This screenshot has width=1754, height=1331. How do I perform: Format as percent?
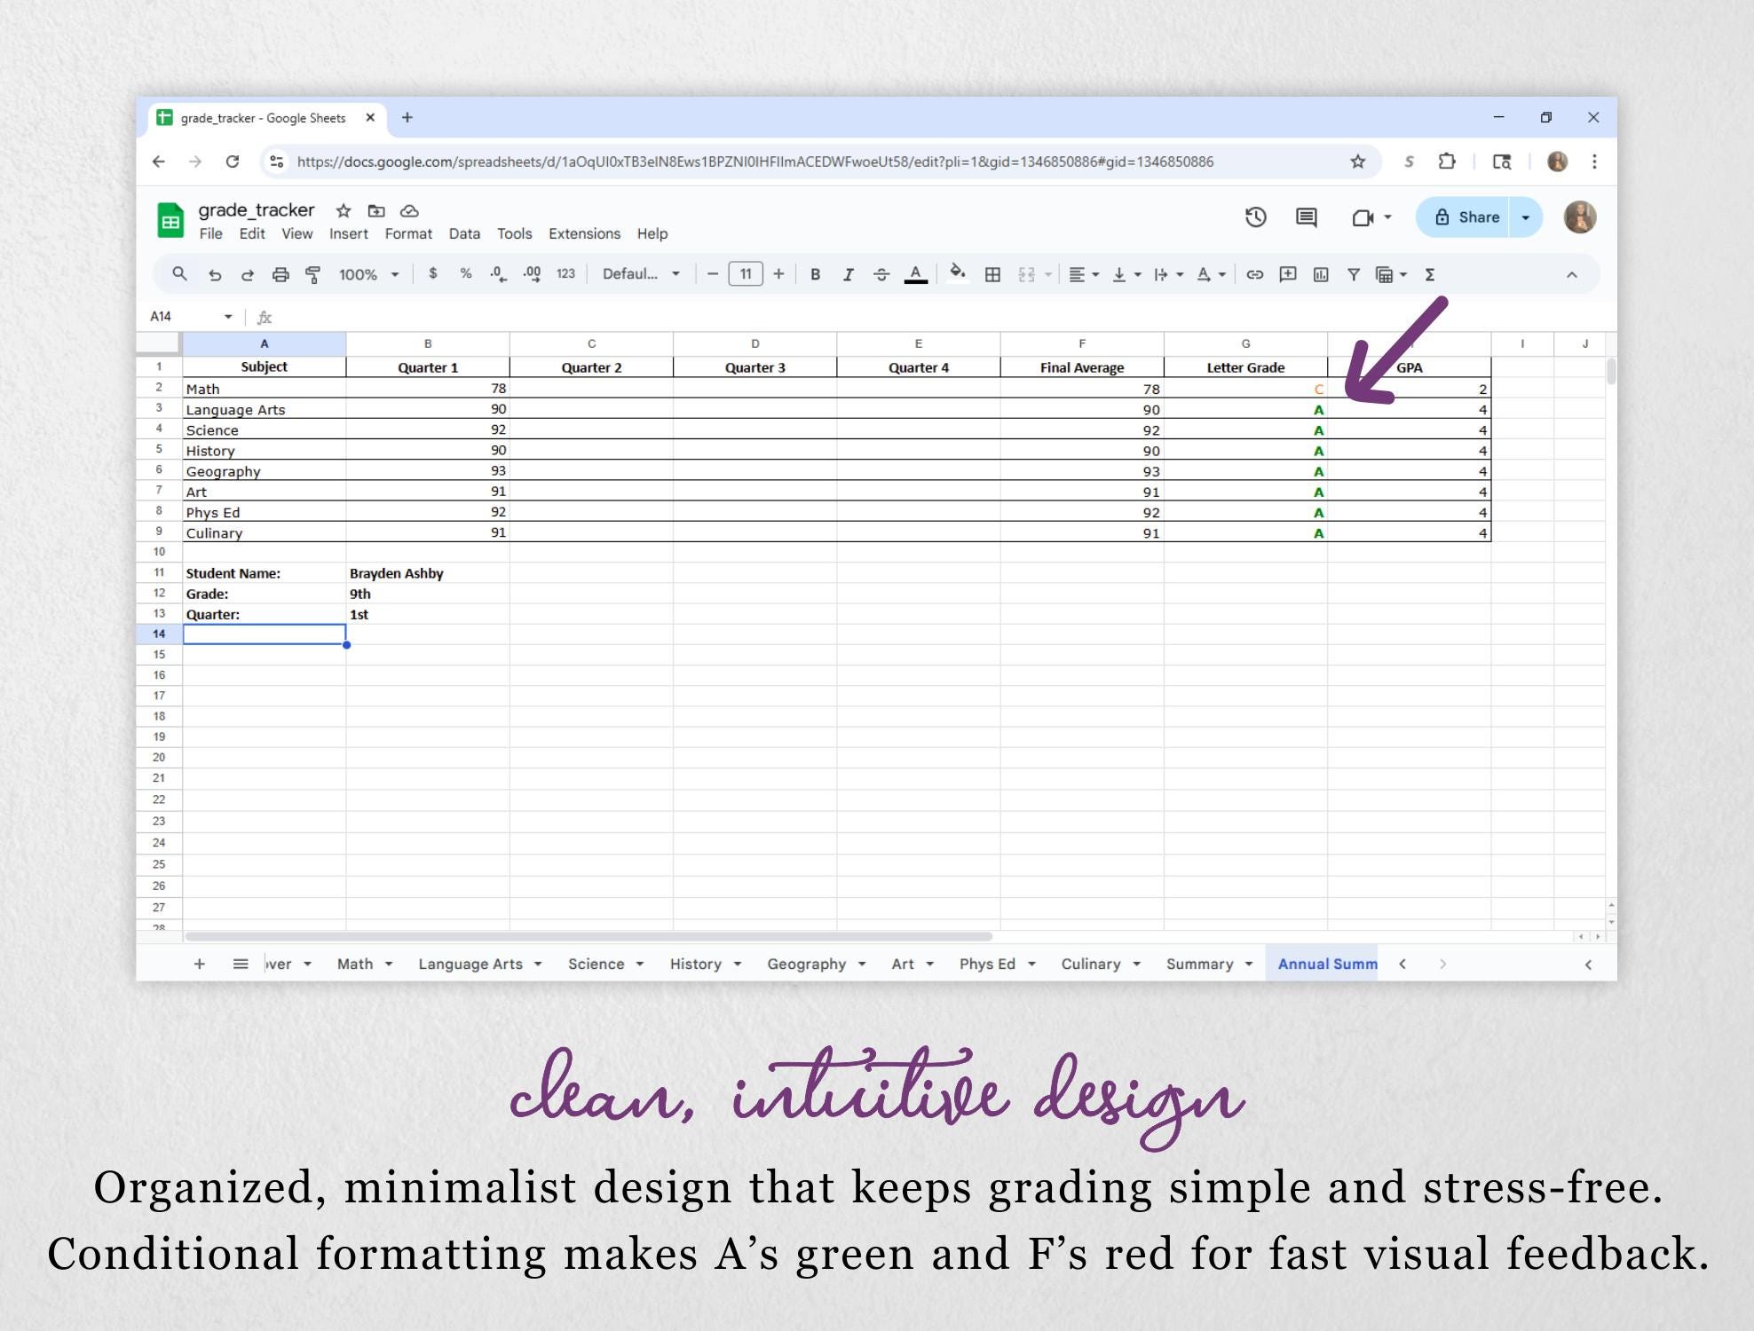465,274
